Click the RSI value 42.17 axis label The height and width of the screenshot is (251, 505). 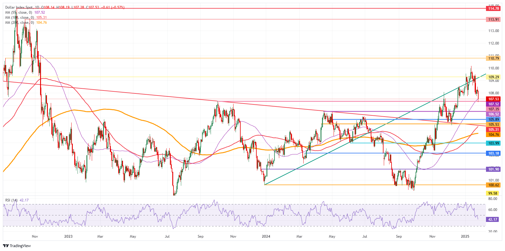point(493,220)
